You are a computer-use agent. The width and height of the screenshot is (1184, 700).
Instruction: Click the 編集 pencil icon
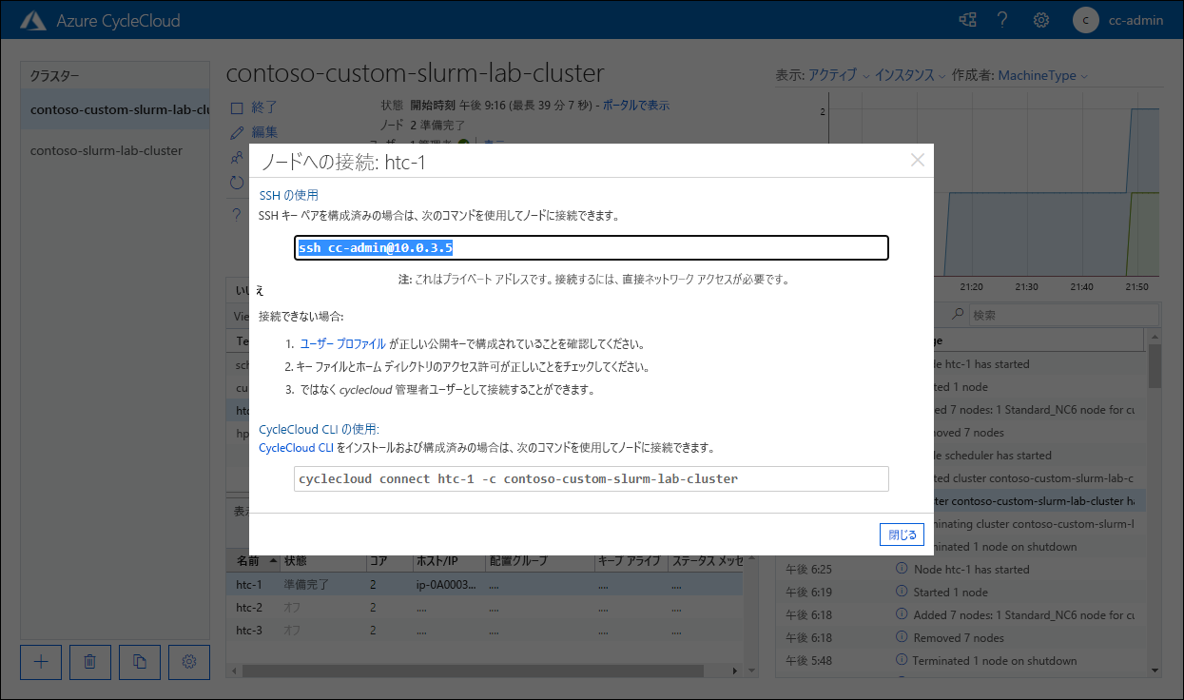tap(238, 132)
